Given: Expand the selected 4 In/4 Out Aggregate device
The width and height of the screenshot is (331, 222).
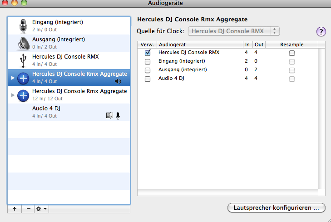Looking at the screenshot, I should 13,78.
